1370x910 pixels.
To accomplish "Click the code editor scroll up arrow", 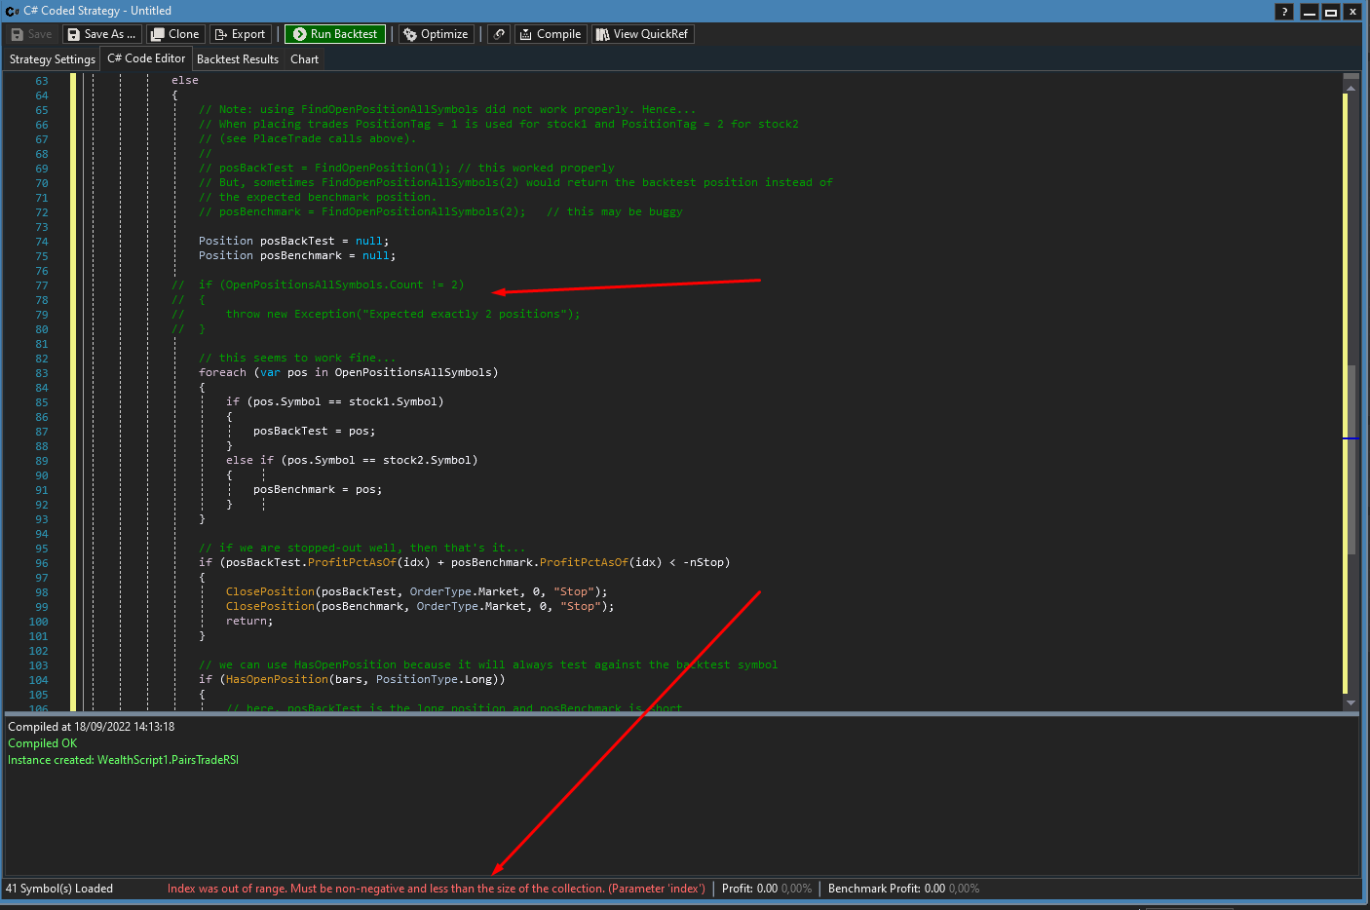I will [x=1350, y=88].
